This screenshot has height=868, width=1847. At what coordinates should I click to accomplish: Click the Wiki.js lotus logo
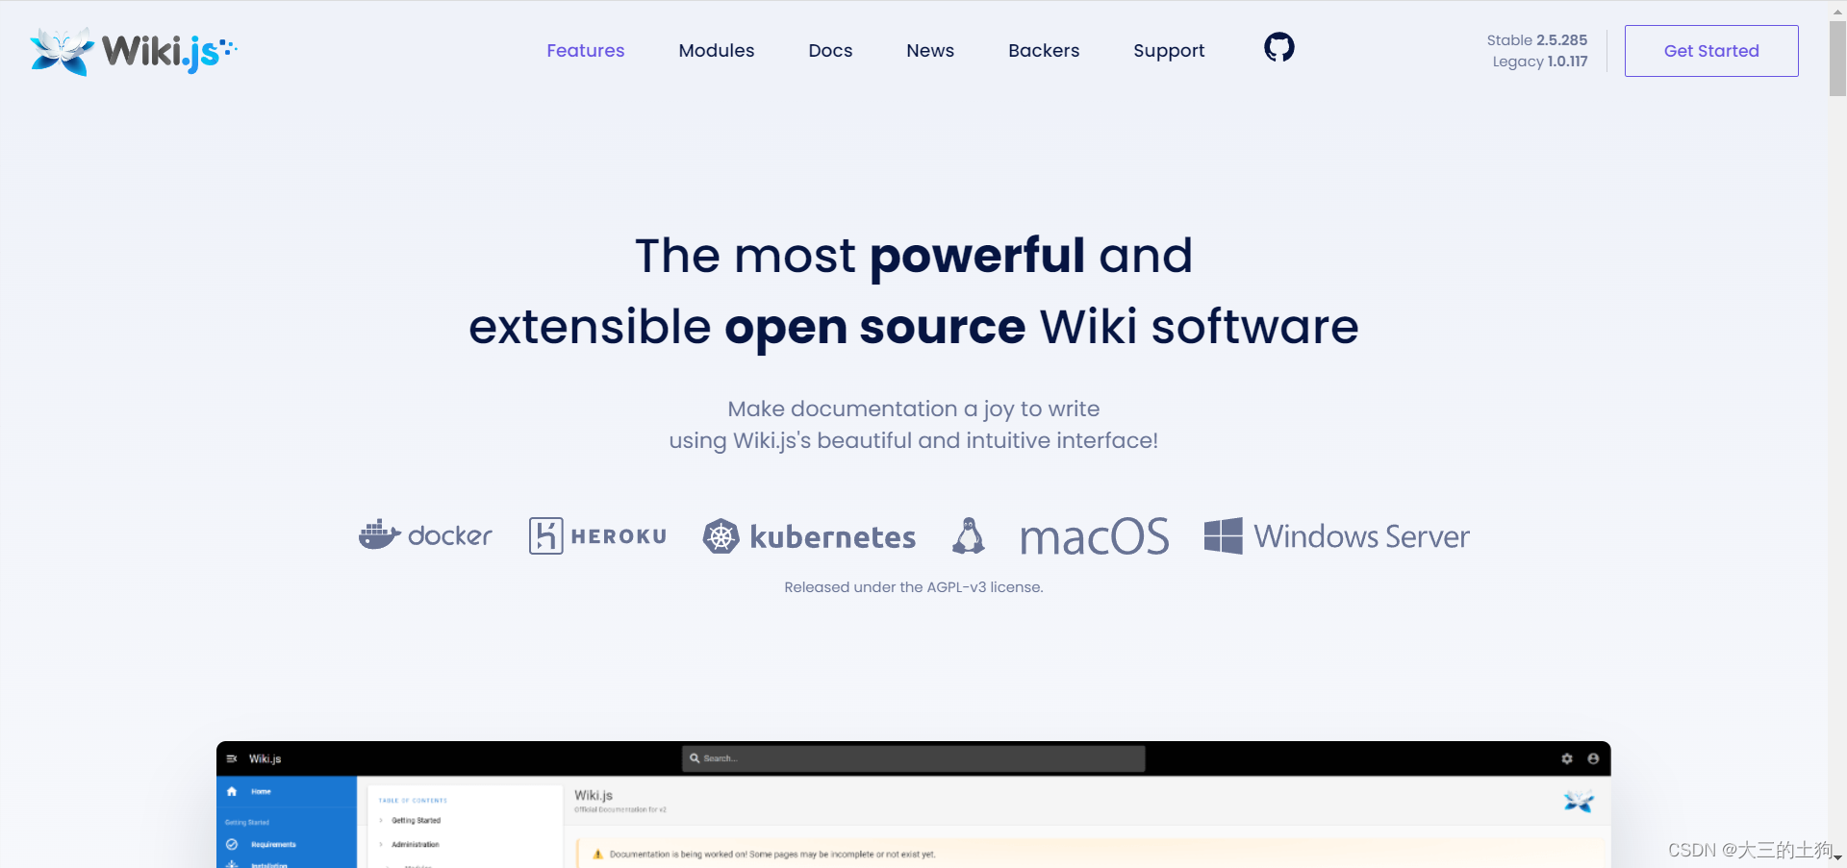click(62, 51)
